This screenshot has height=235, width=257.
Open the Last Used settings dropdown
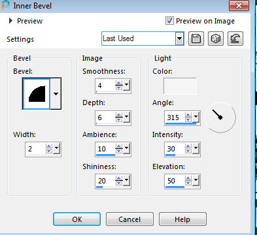pos(179,39)
